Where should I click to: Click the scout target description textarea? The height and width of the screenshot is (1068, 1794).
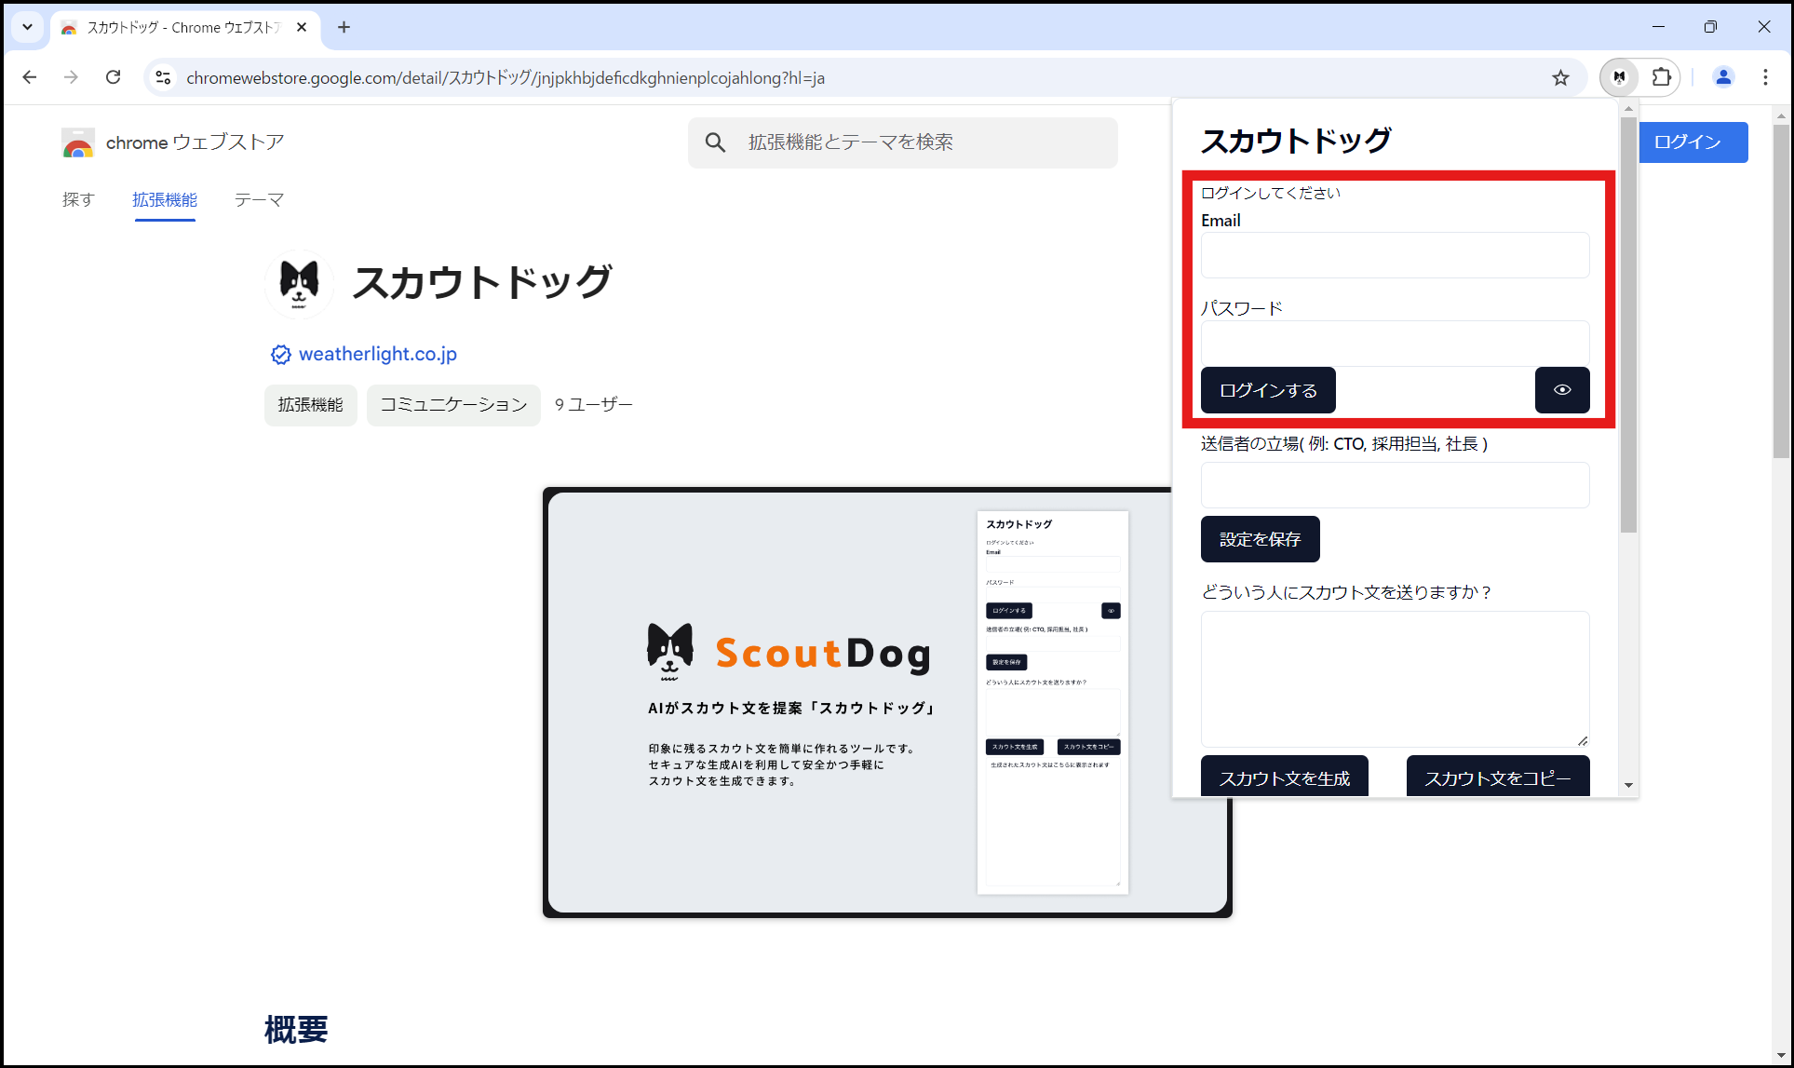pyautogui.click(x=1395, y=679)
